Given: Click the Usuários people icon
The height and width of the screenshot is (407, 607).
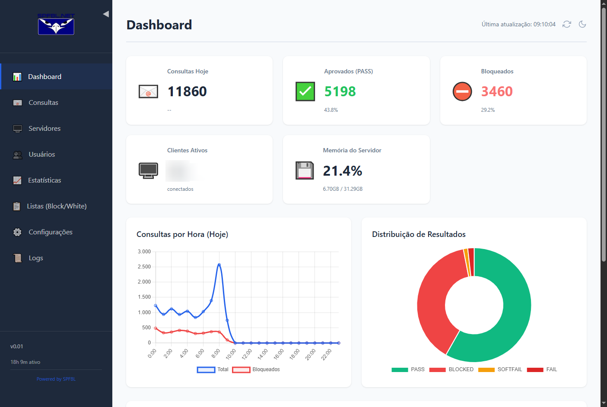Looking at the screenshot, I should (x=18, y=155).
